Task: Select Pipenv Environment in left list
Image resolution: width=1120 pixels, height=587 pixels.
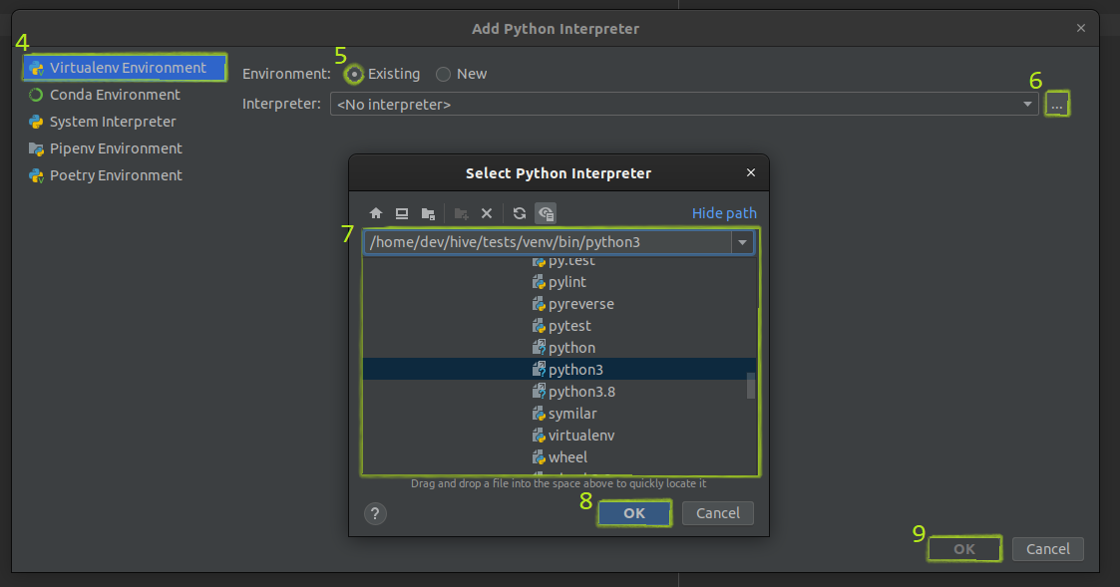Action: [x=116, y=148]
